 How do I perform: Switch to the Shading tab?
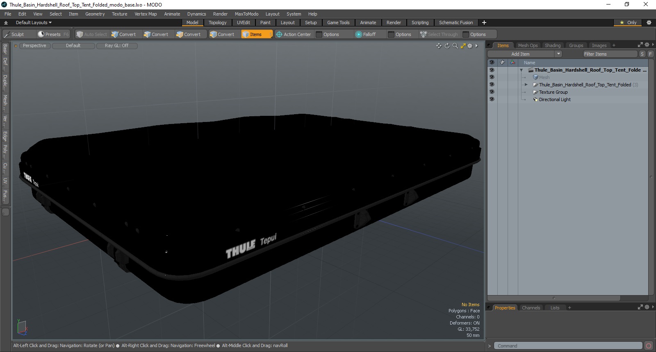[x=552, y=45]
